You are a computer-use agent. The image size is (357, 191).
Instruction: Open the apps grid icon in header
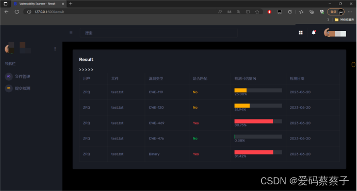click(301, 33)
